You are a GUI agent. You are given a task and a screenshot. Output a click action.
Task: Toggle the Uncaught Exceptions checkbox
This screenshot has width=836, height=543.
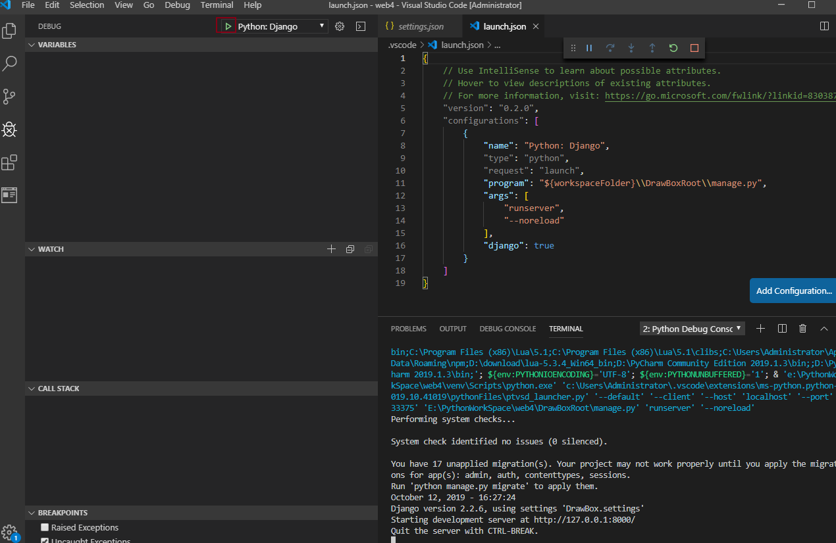[45, 540]
